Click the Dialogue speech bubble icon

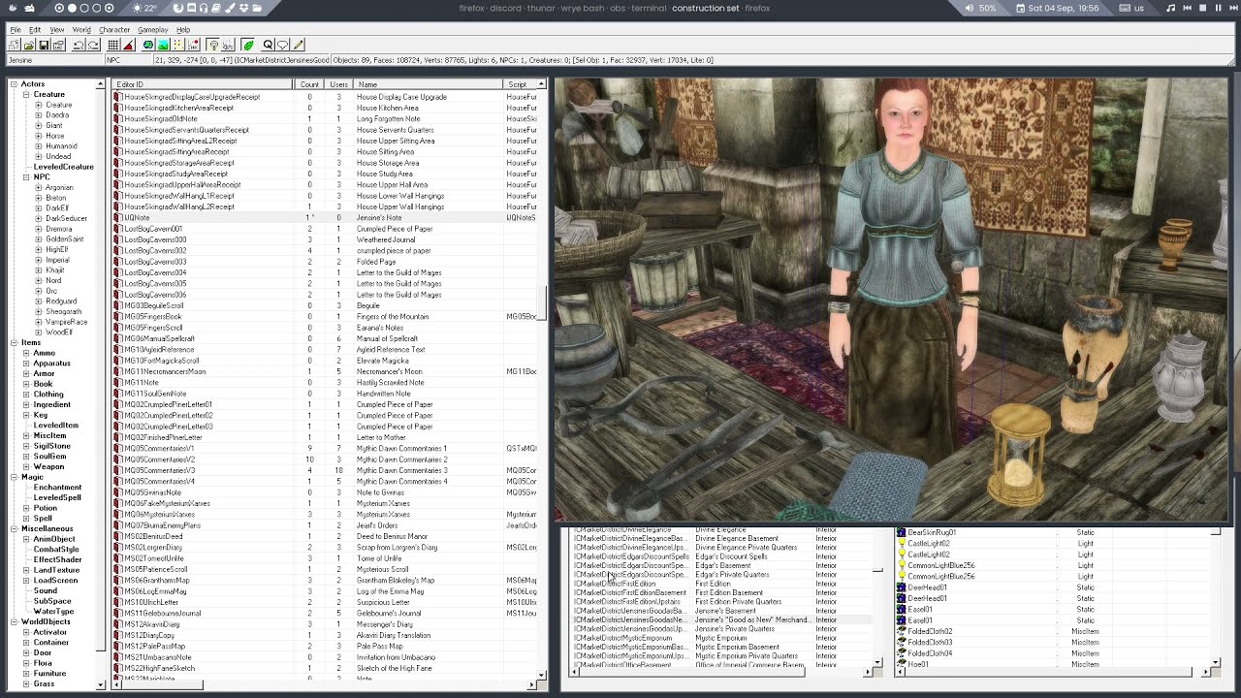[282, 45]
